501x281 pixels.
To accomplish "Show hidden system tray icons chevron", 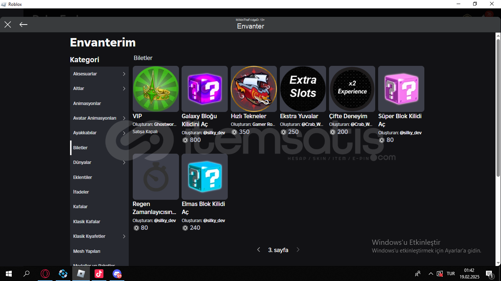I will pos(431,274).
